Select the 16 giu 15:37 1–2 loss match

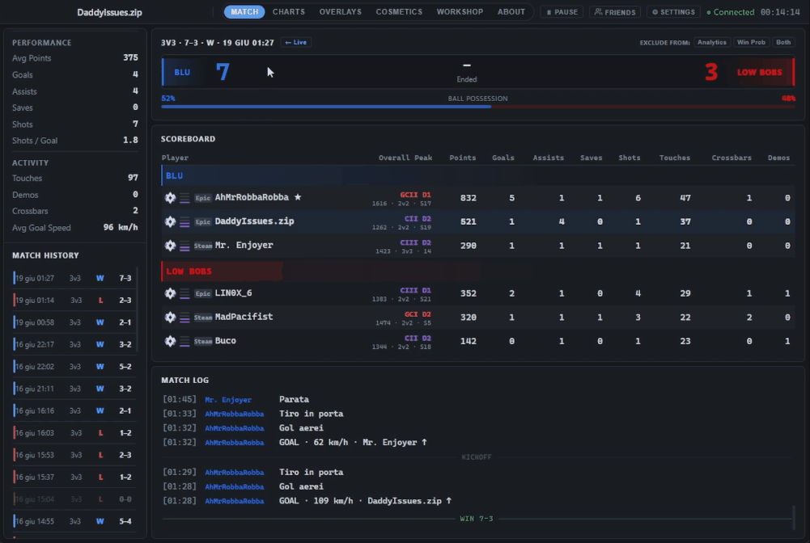tap(74, 478)
